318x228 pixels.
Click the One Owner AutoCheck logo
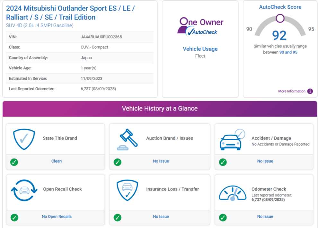point(200,27)
